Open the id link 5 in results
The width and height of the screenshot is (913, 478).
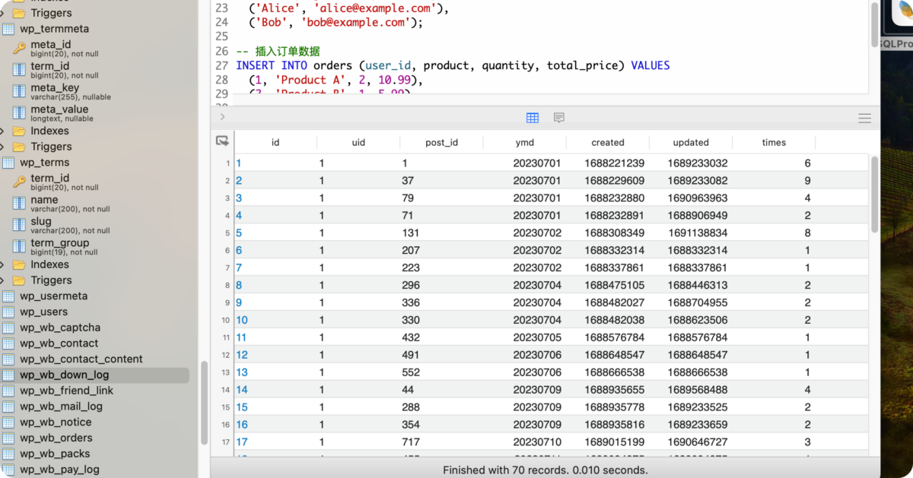pyautogui.click(x=239, y=233)
